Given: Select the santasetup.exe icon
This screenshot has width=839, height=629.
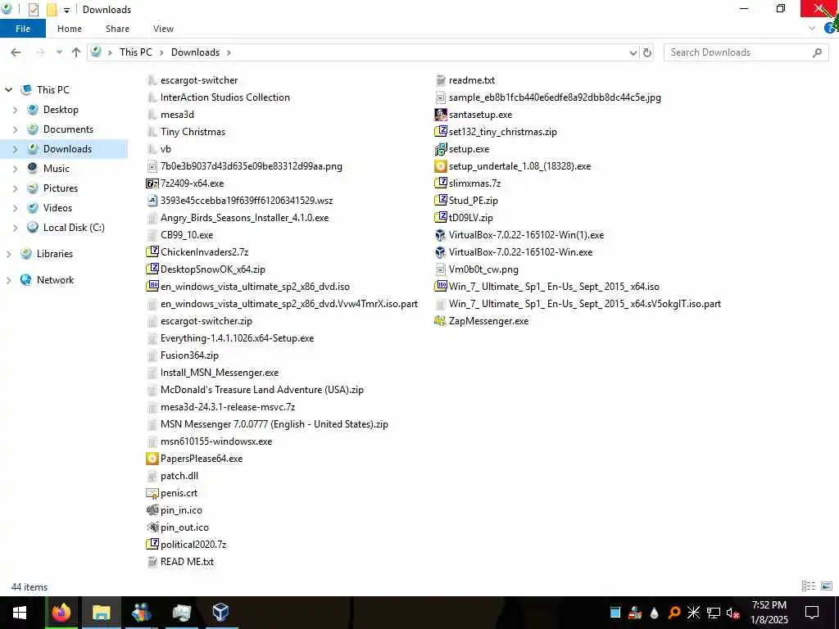Looking at the screenshot, I should (x=440, y=115).
